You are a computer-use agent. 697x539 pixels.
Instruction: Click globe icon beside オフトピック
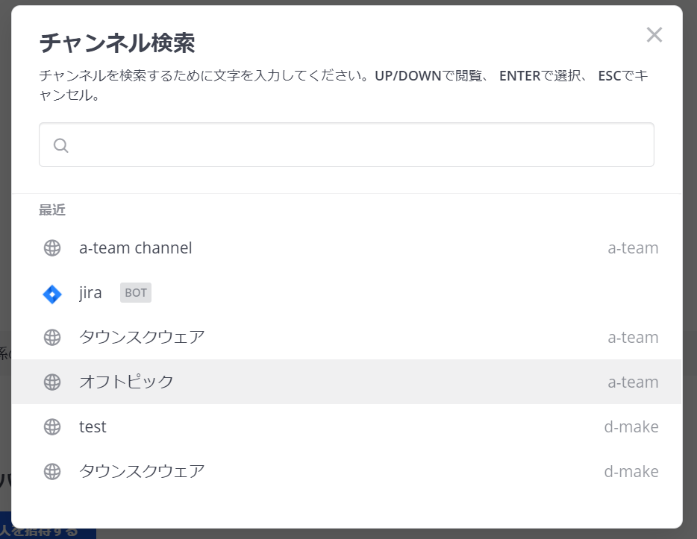[x=52, y=382]
